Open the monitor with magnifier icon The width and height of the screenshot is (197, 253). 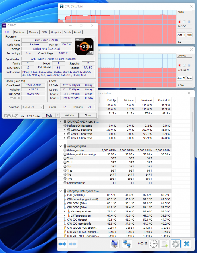114,244
